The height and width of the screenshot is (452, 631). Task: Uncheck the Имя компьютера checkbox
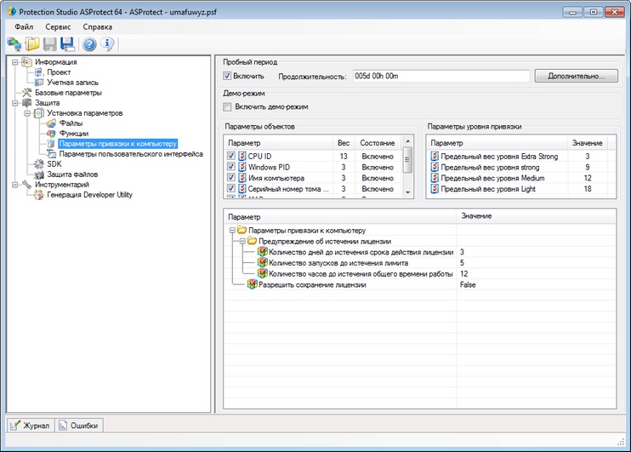[231, 178]
